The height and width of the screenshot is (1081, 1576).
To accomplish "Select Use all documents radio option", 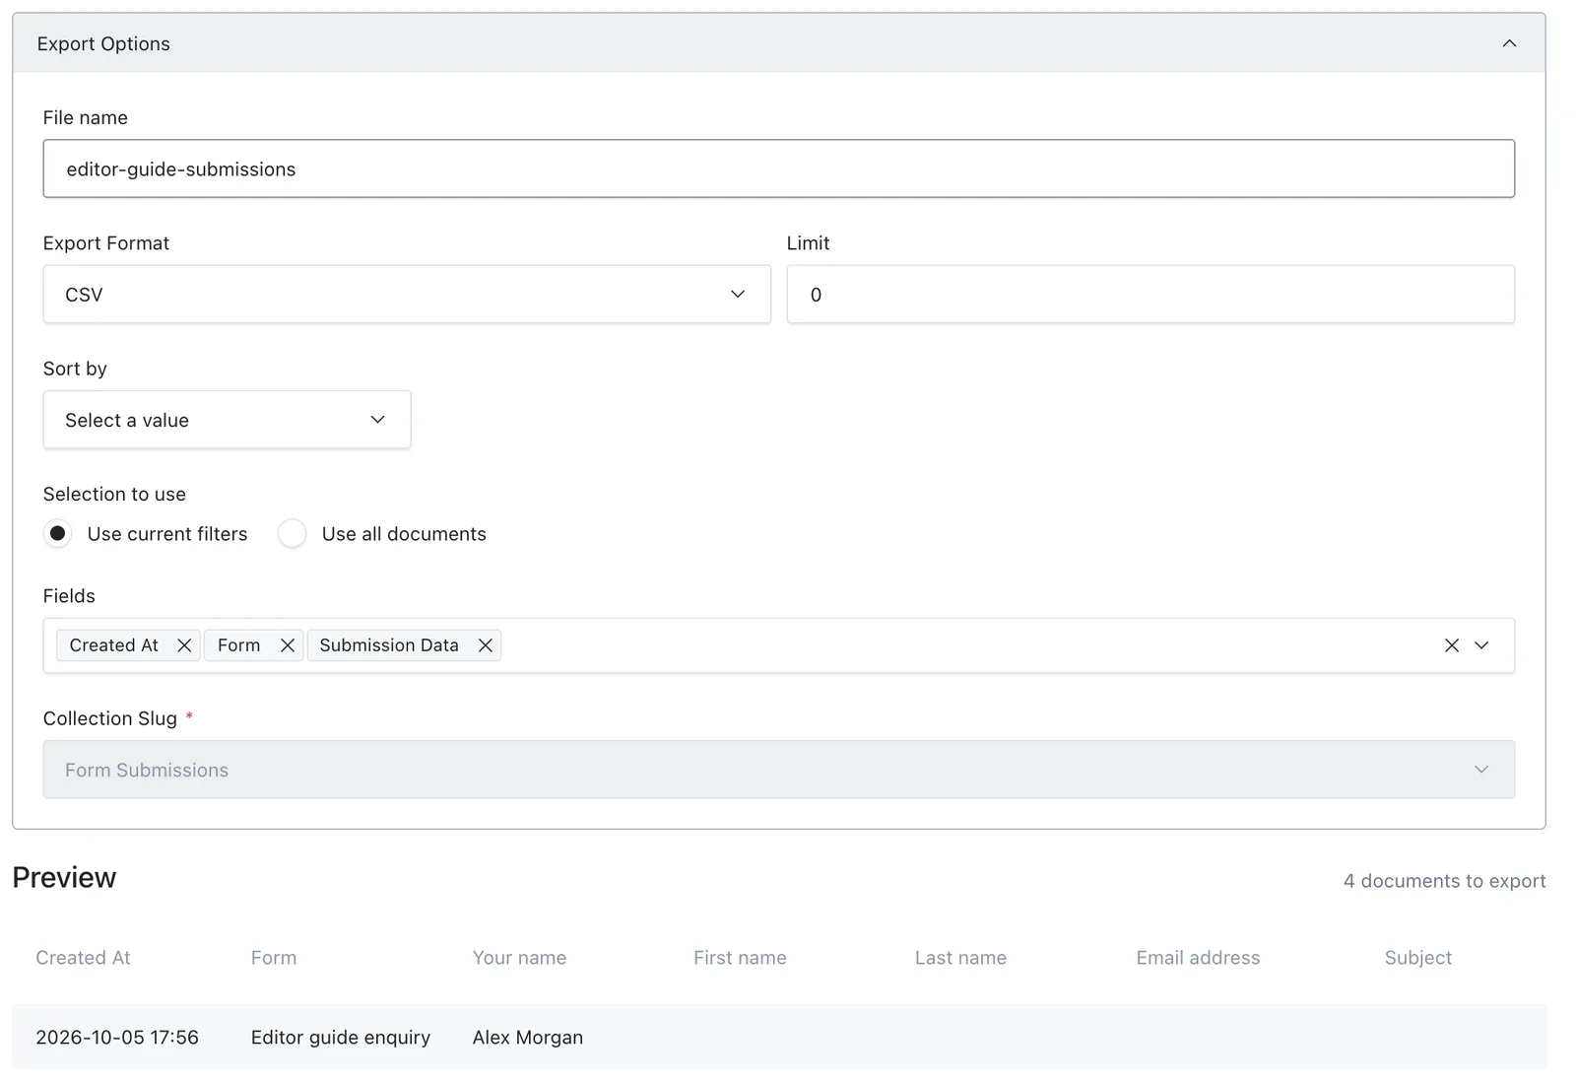I will (293, 533).
